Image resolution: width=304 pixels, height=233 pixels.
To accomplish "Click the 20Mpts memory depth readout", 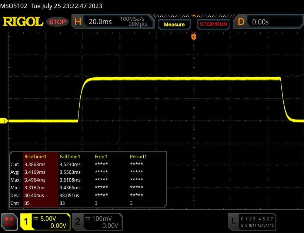I will tap(138, 24).
